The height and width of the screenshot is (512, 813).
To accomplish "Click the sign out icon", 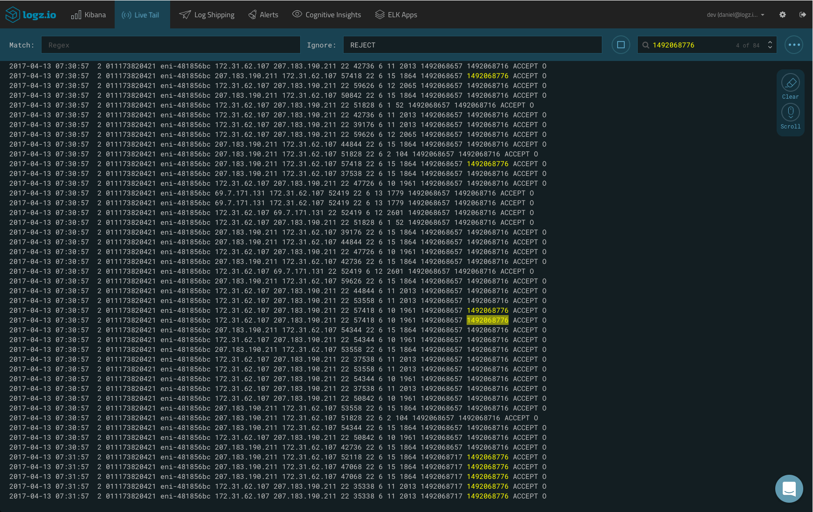I will [803, 14].
